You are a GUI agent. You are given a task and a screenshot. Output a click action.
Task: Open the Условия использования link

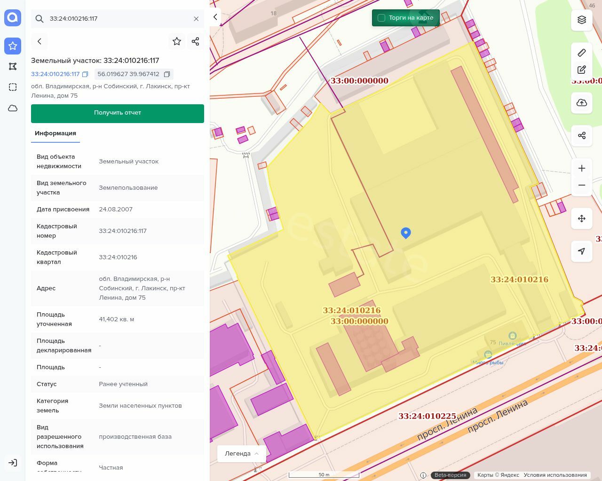555,475
